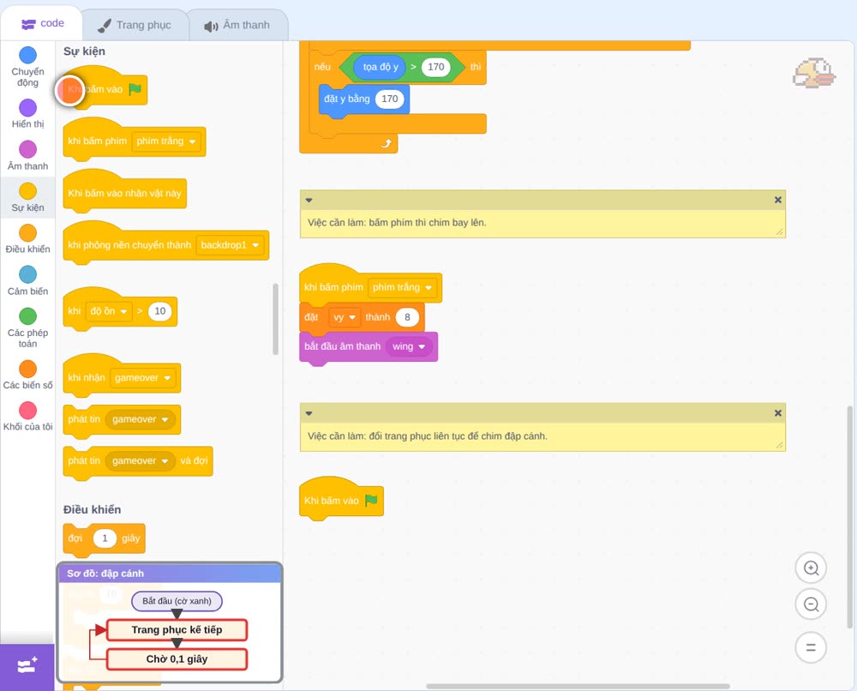Switch to the code tab
The width and height of the screenshot is (857, 691).
(42, 23)
